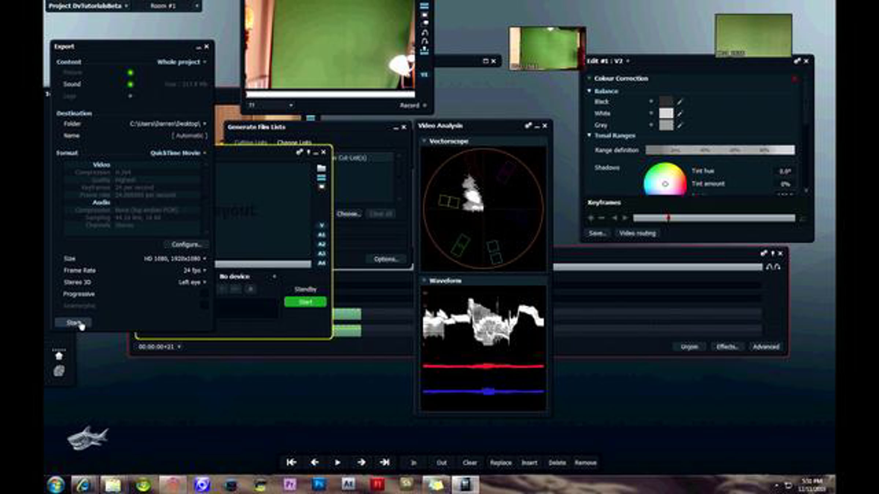This screenshot has width=879, height=494.
Task: Open Adobe Photoshop from the taskbar
Action: point(319,485)
